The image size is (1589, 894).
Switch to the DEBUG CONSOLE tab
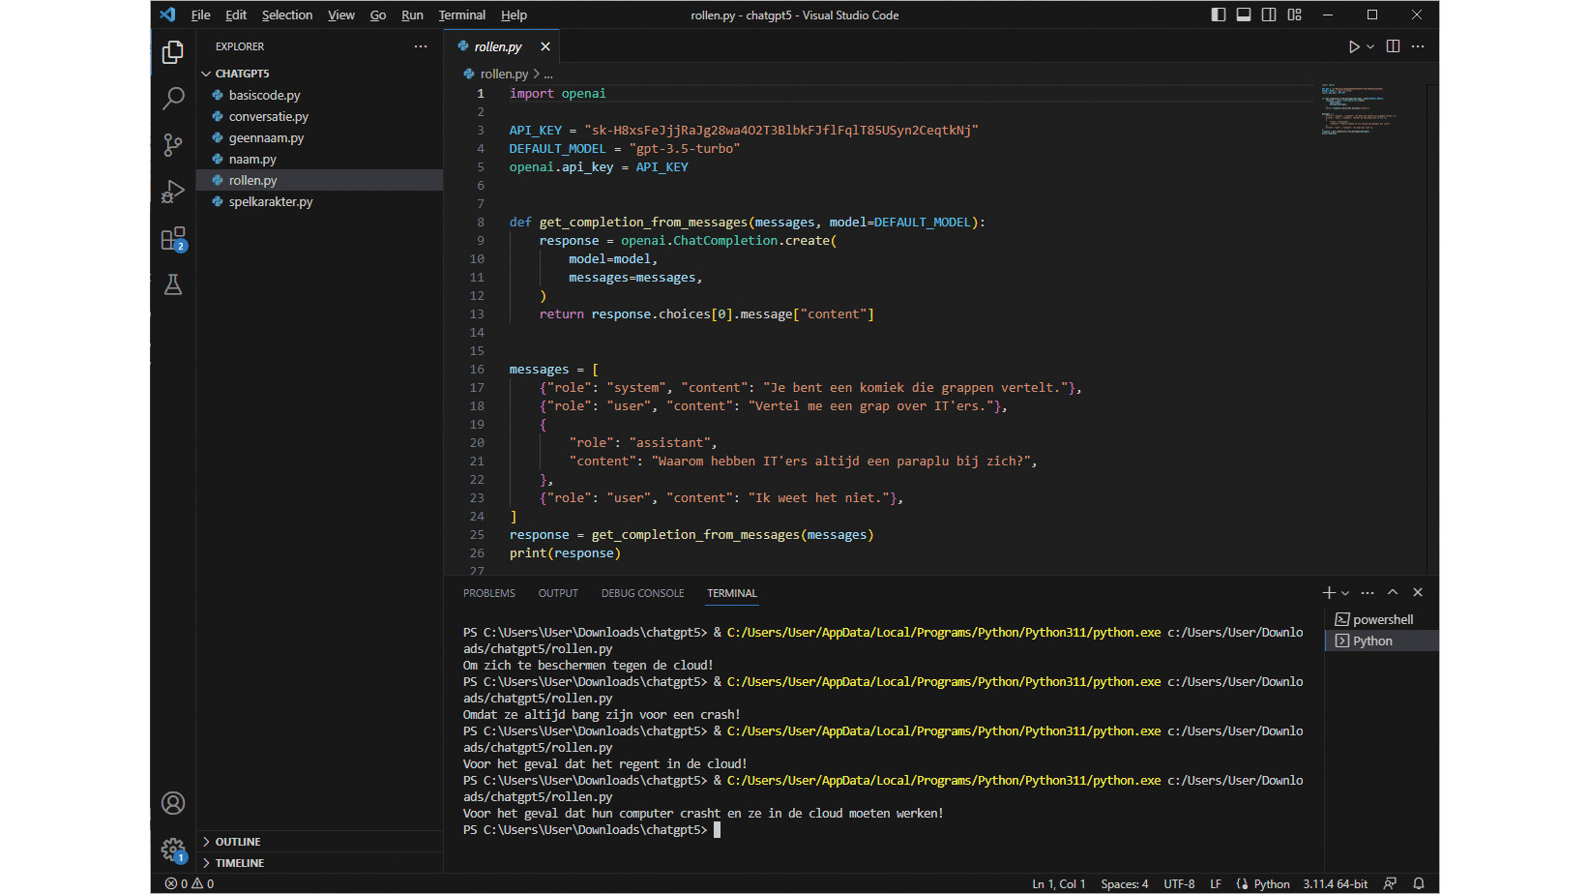(x=642, y=593)
